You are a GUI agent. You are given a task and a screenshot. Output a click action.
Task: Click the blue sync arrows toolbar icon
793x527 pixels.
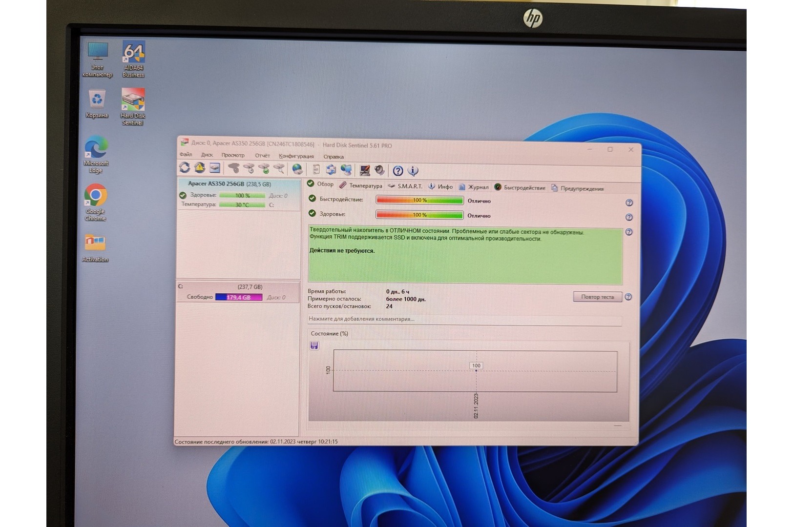[331, 169]
